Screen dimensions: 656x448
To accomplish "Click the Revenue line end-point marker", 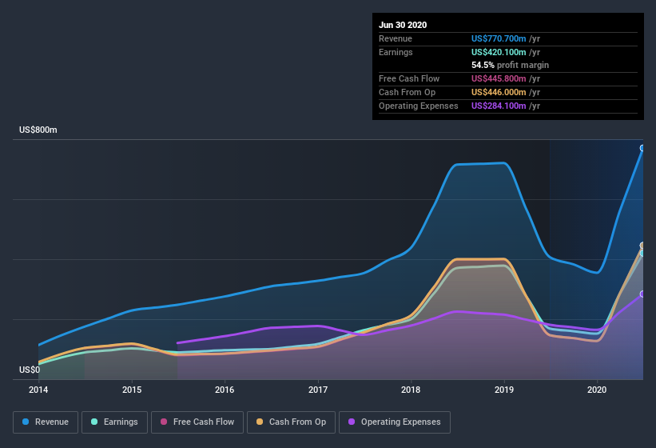I will click(x=642, y=148).
